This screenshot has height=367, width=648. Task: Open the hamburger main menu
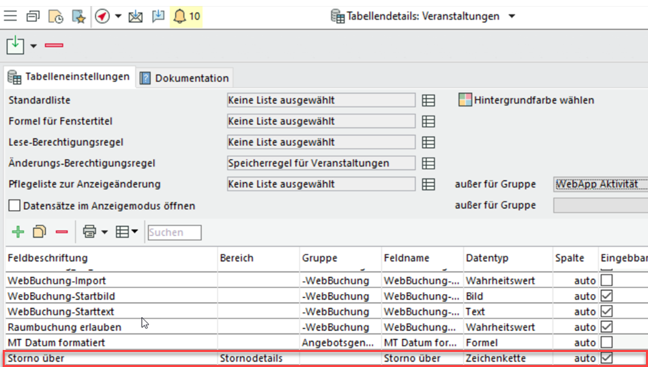pyautogui.click(x=11, y=16)
